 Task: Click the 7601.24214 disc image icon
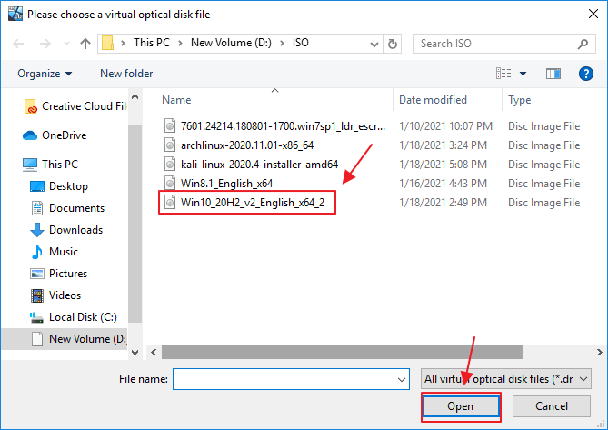[x=170, y=126]
